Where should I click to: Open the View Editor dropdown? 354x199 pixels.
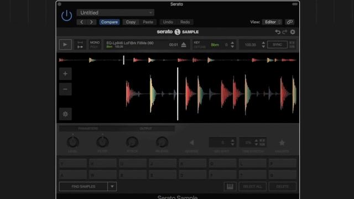coord(272,22)
